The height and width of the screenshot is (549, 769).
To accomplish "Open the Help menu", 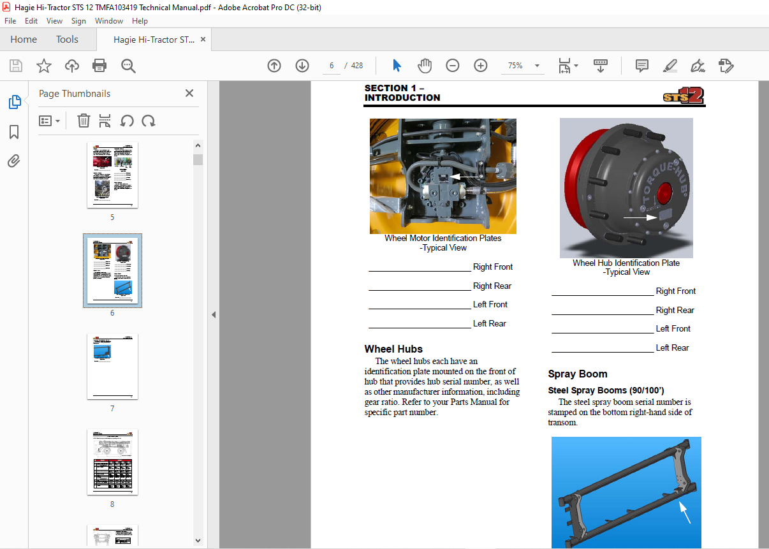I will tap(140, 21).
